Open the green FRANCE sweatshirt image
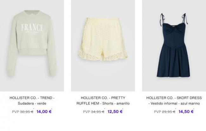Image resolution: width=206 pixels, height=131 pixels. pyautogui.click(x=32, y=46)
